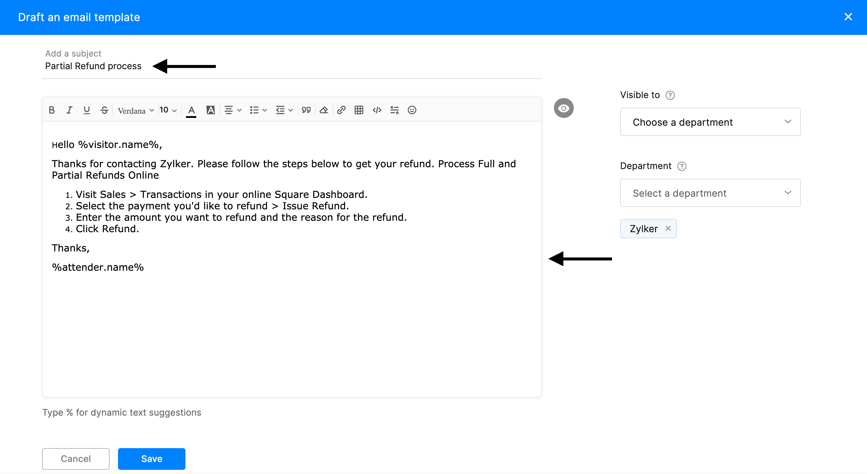The width and height of the screenshot is (867, 474).
Task: Expand the Select a department dropdown
Action: pos(710,193)
